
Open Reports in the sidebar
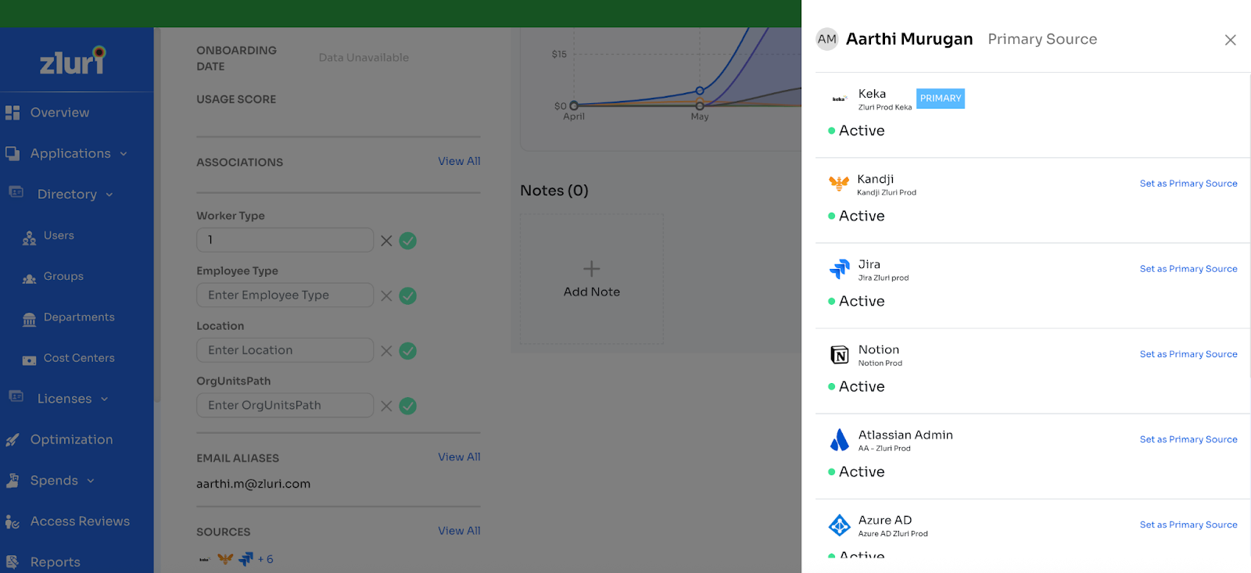point(55,562)
